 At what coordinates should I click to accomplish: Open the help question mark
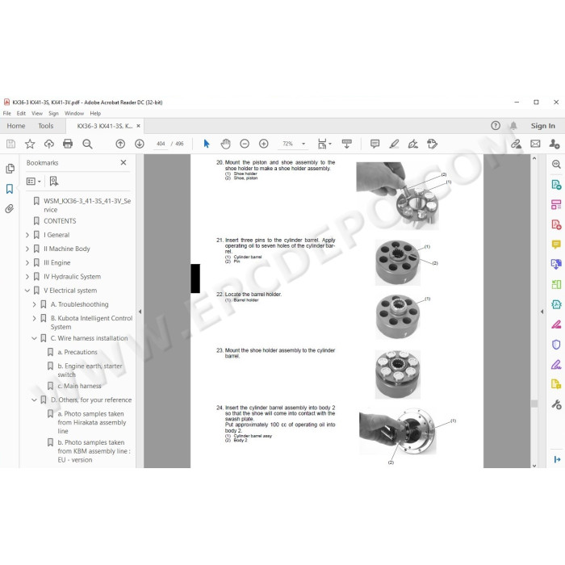[x=496, y=125]
